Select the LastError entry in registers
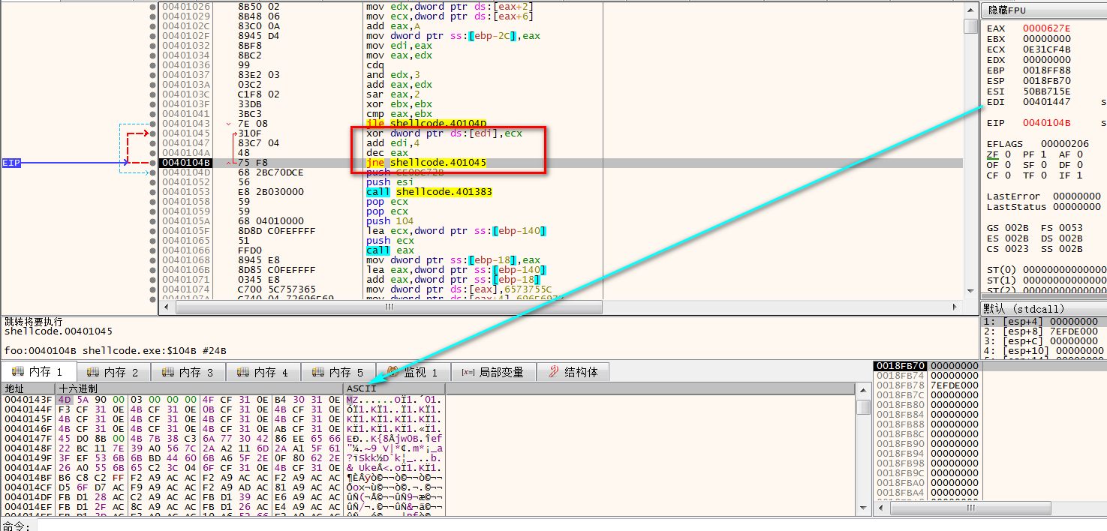The height and width of the screenshot is (531, 1107). [x=1044, y=196]
